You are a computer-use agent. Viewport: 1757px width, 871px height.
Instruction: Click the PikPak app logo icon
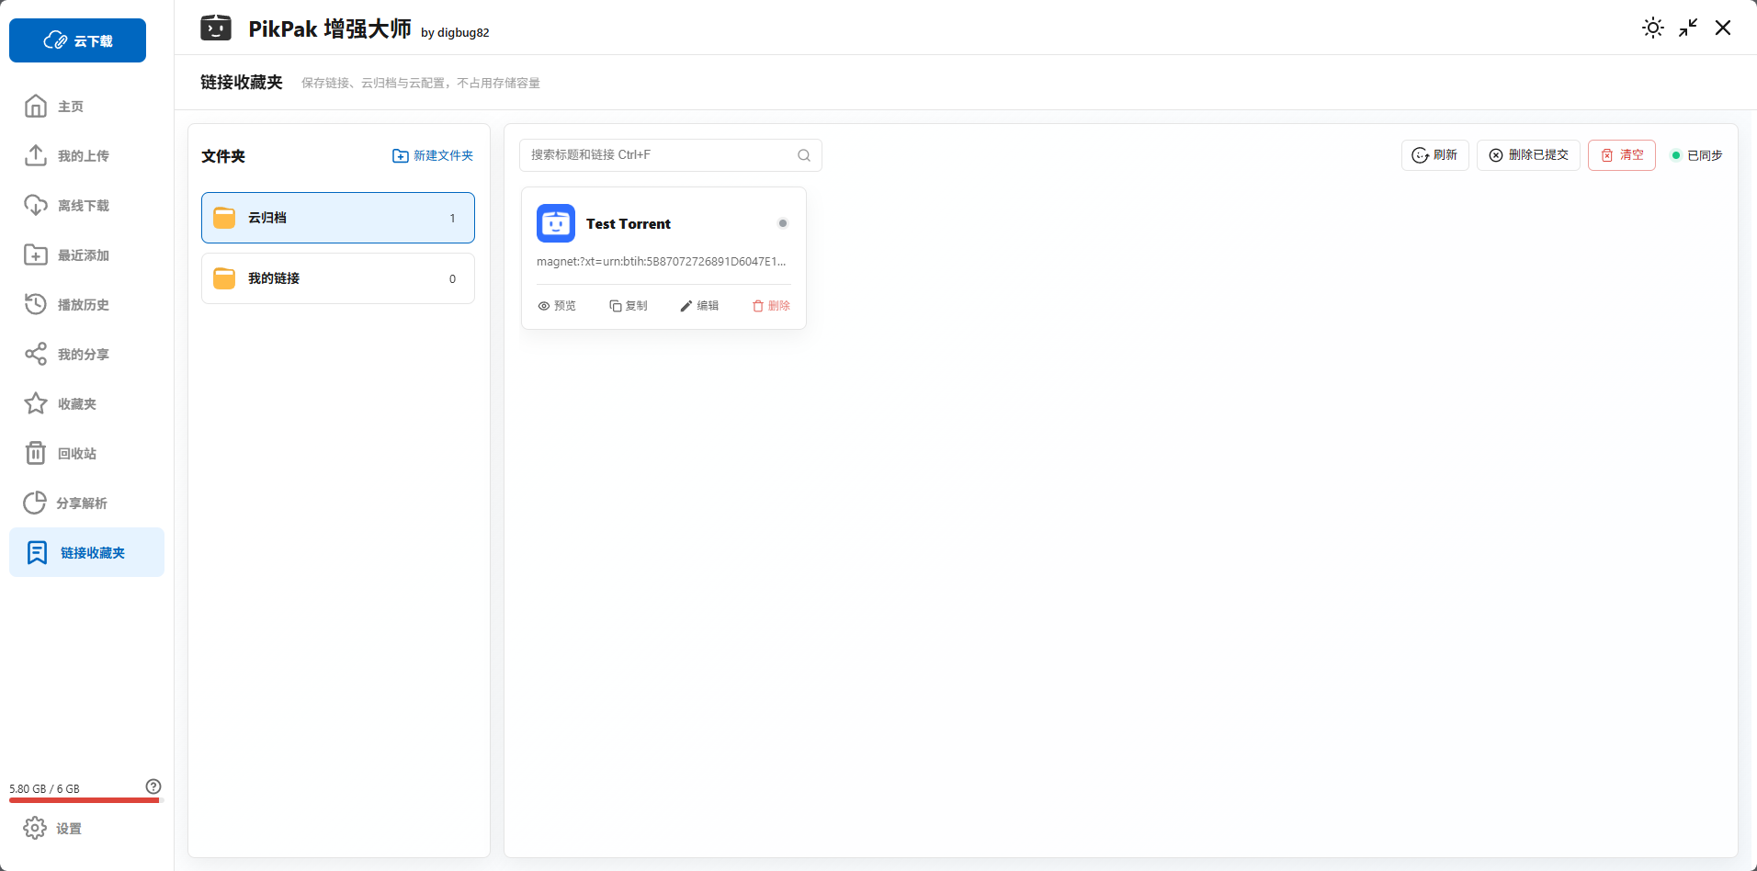[216, 28]
